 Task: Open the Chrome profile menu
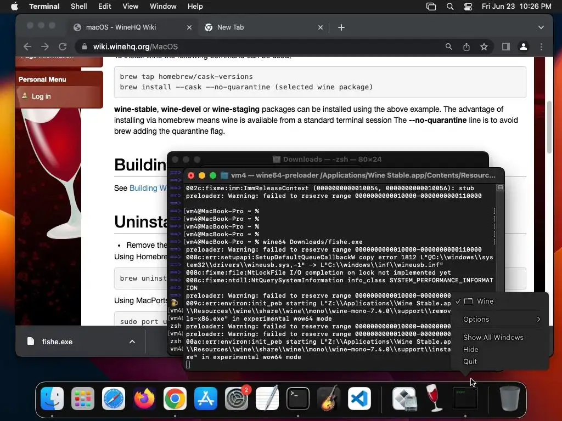pyautogui.click(x=523, y=47)
